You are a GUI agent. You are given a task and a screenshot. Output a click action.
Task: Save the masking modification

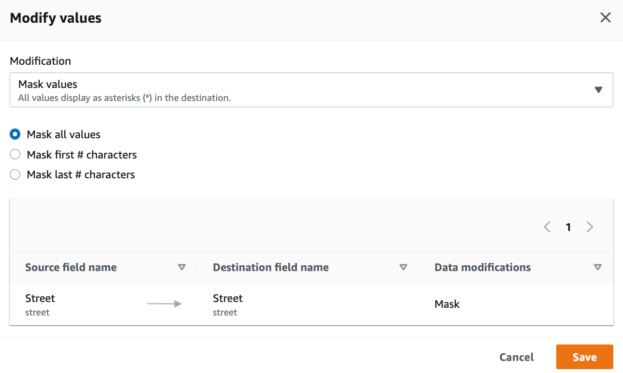tap(584, 357)
